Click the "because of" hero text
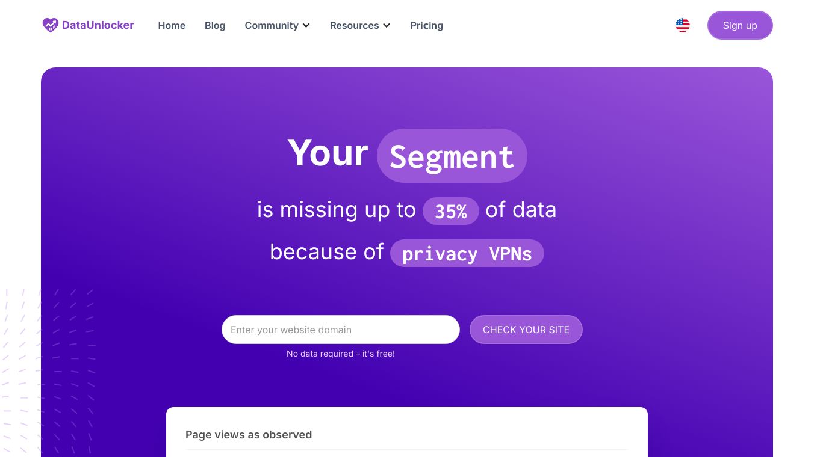The height and width of the screenshot is (457, 814). click(x=326, y=251)
